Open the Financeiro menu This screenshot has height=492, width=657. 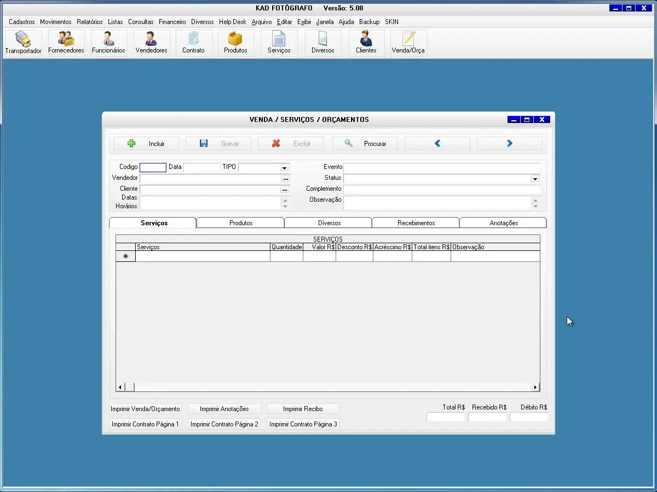(172, 22)
